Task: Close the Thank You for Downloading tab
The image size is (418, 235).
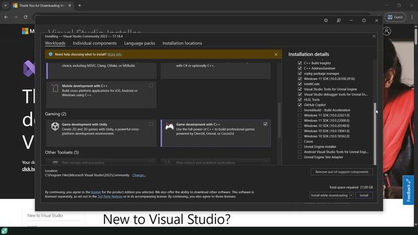Action: [70, 5]
